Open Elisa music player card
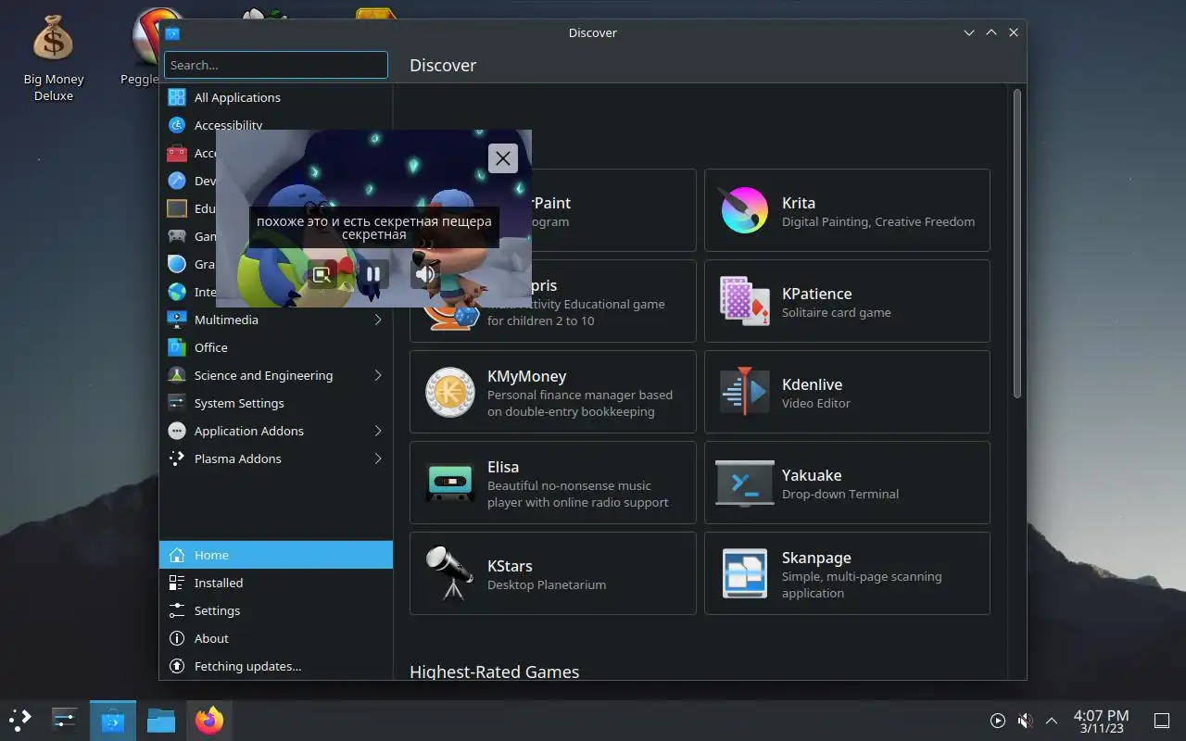 pyautogui.click(x=553, y=483)
